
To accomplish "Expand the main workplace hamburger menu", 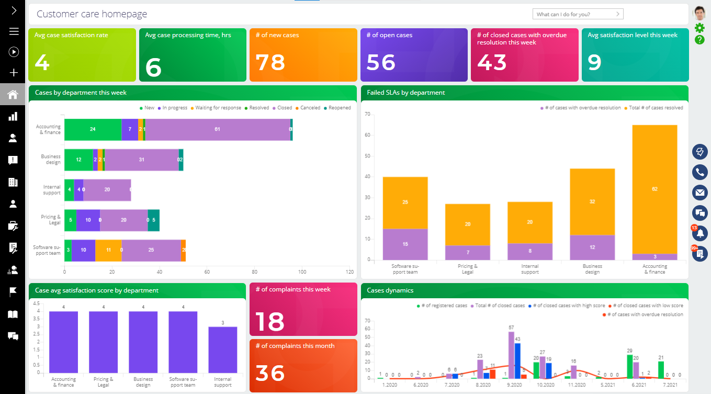I will tap(13, 30).
